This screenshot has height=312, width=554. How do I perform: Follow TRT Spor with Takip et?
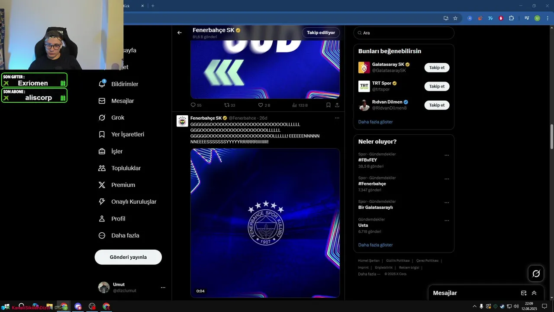coord(437,86)
